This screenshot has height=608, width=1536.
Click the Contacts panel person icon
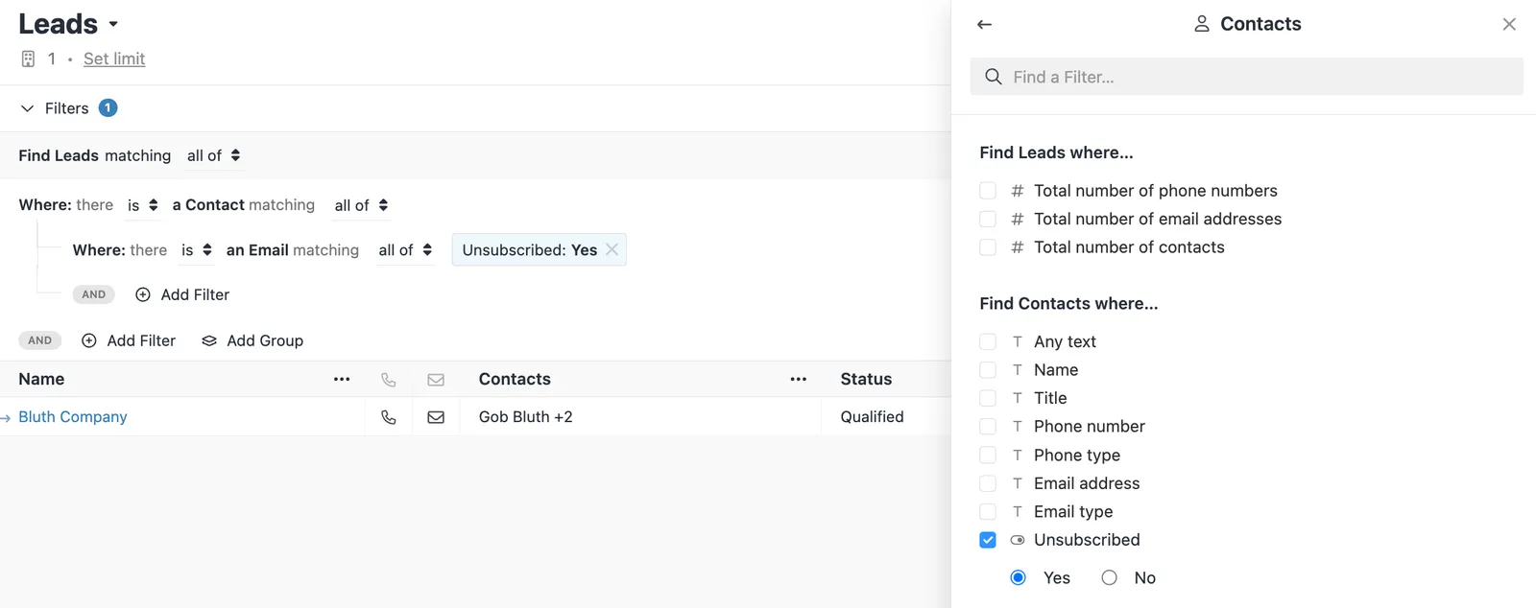pyautogui.click(x=1201, y=24)
